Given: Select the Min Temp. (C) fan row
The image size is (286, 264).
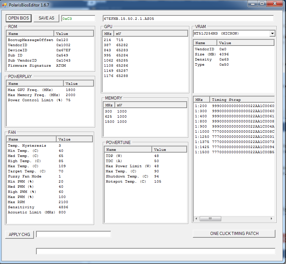Looking at the screenshot, I should pos(50,151).
